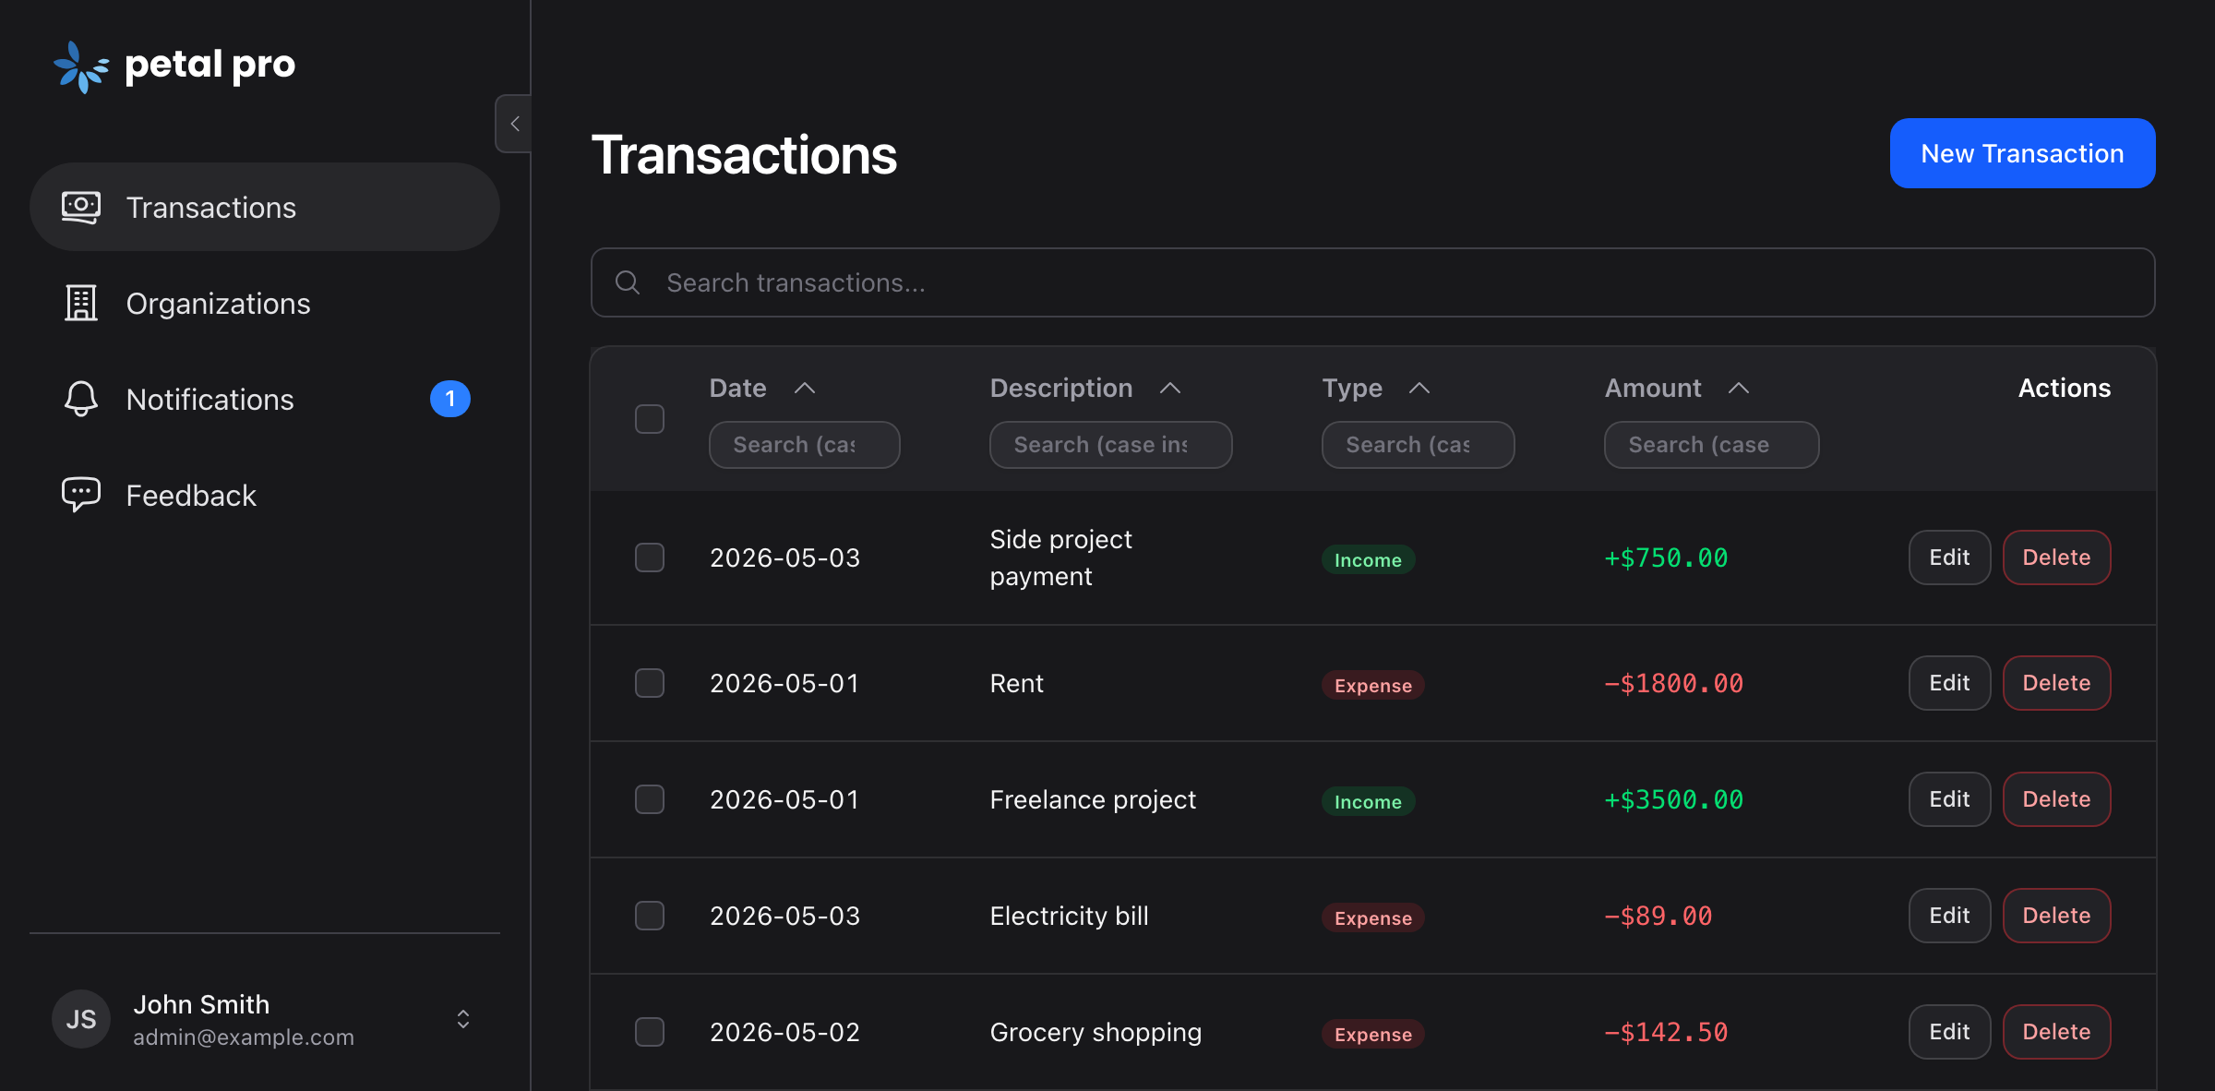Click the Organizations building icon

pyautogui.click(x=81, y=303)
